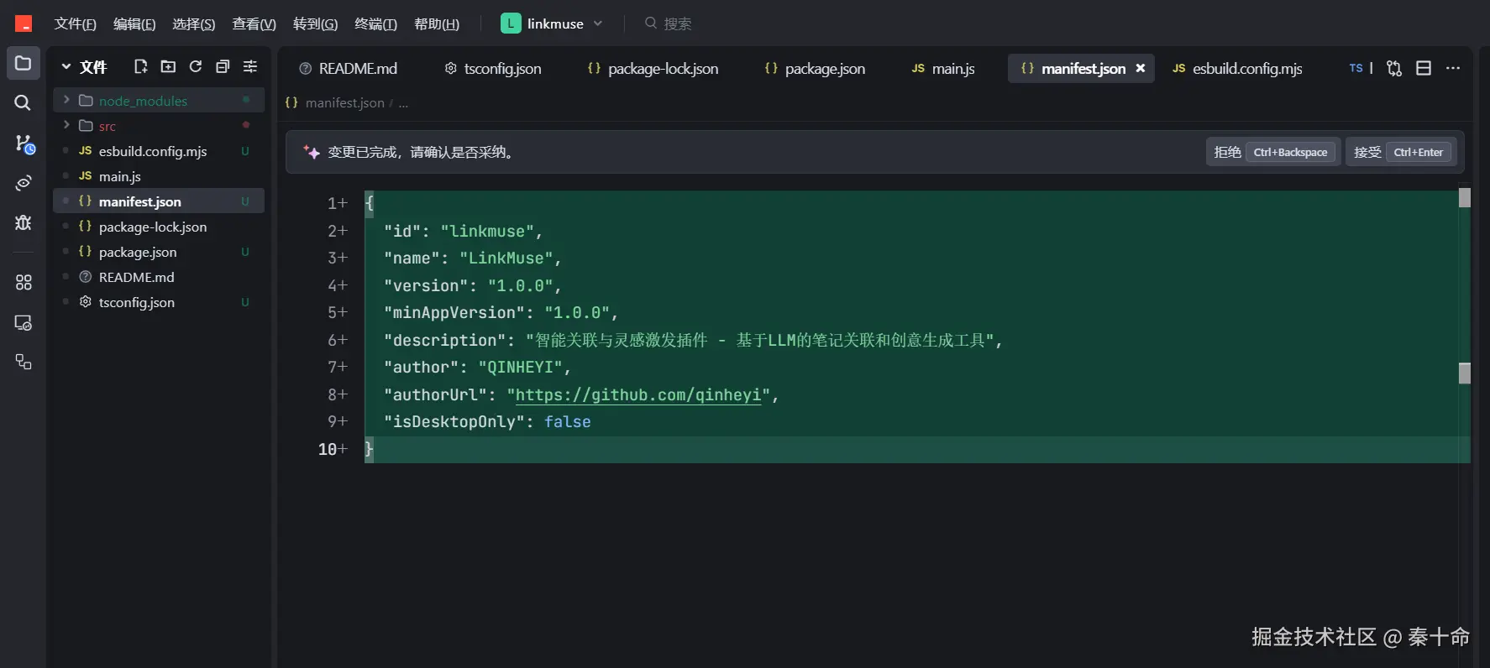Image resolution: width=1490 pixels, height=668 pixels.
Task: Open the Extensions grid icon in sidebar
Action: tap(24, 282)
